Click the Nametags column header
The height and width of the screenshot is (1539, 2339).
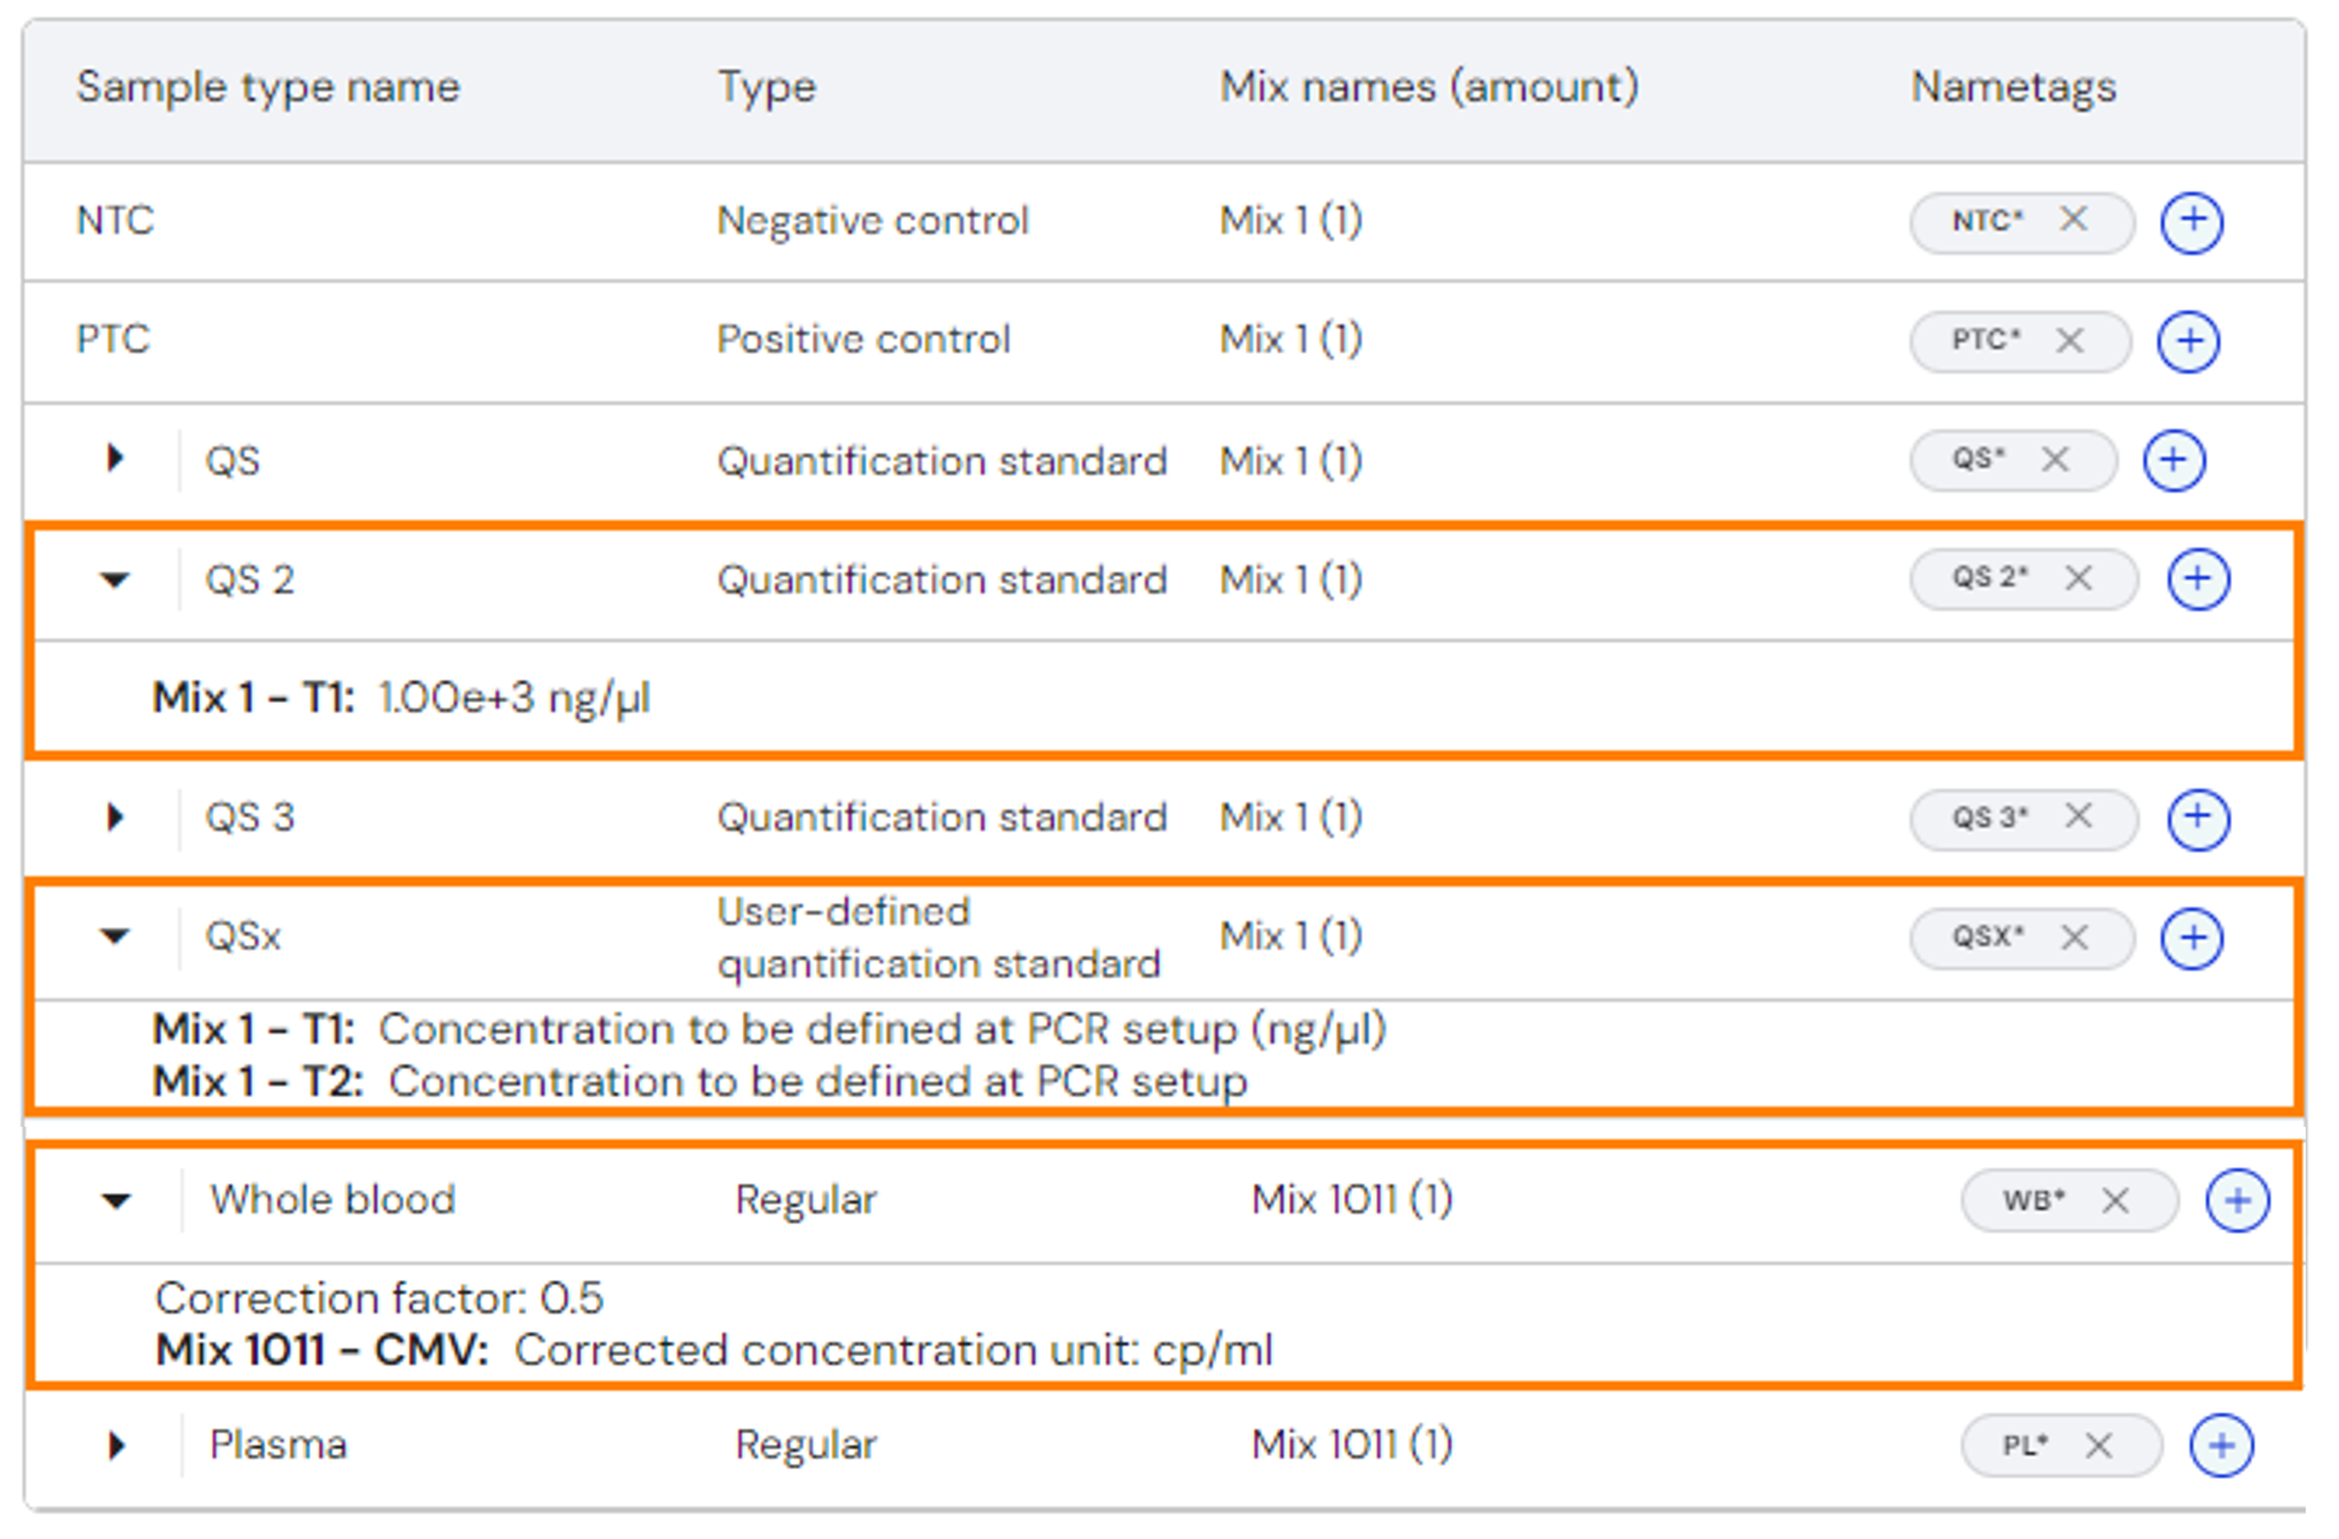coord(2013,88)
